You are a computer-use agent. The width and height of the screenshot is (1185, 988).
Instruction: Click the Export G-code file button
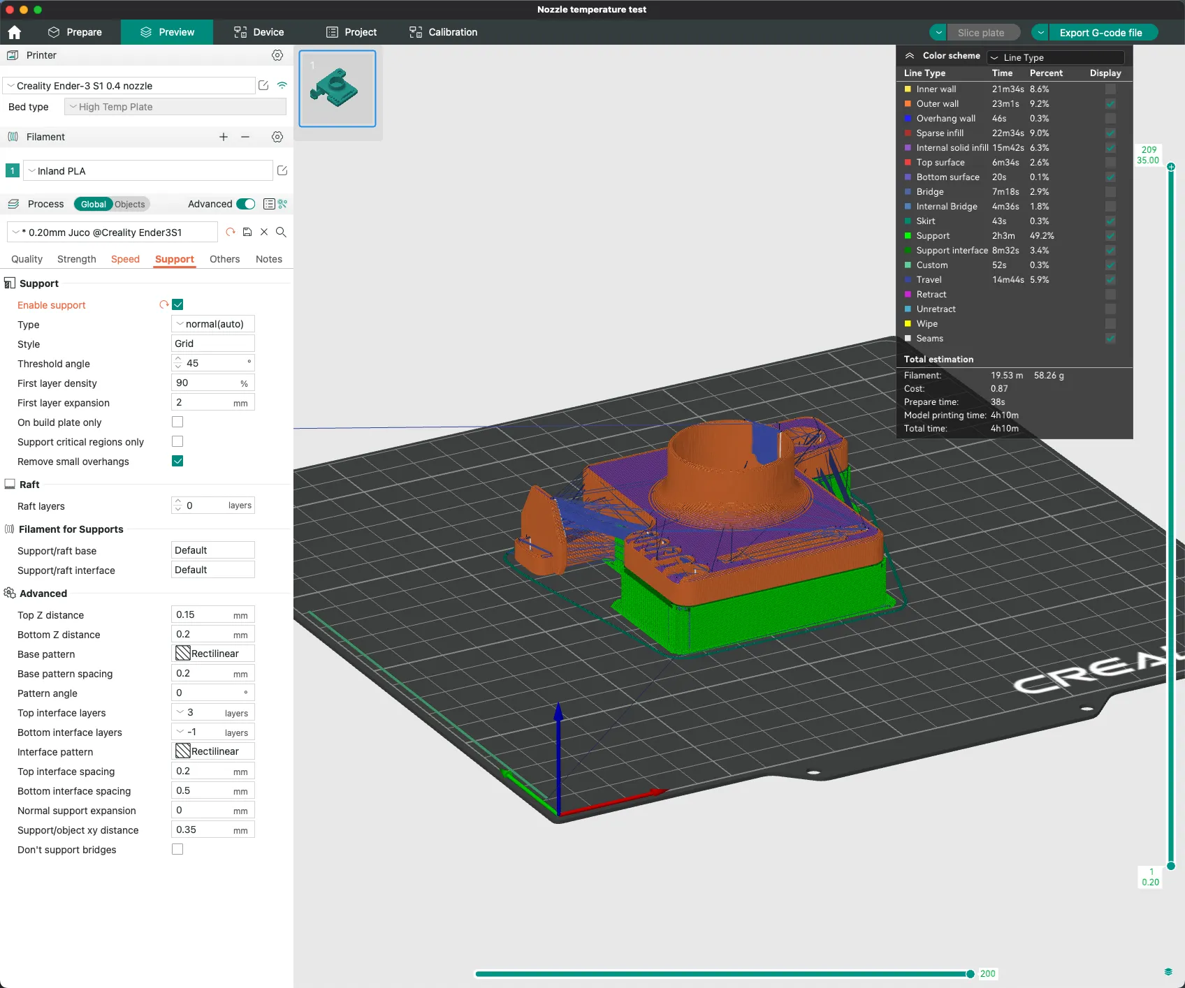pyautogui.click(x=1100, y=33)
